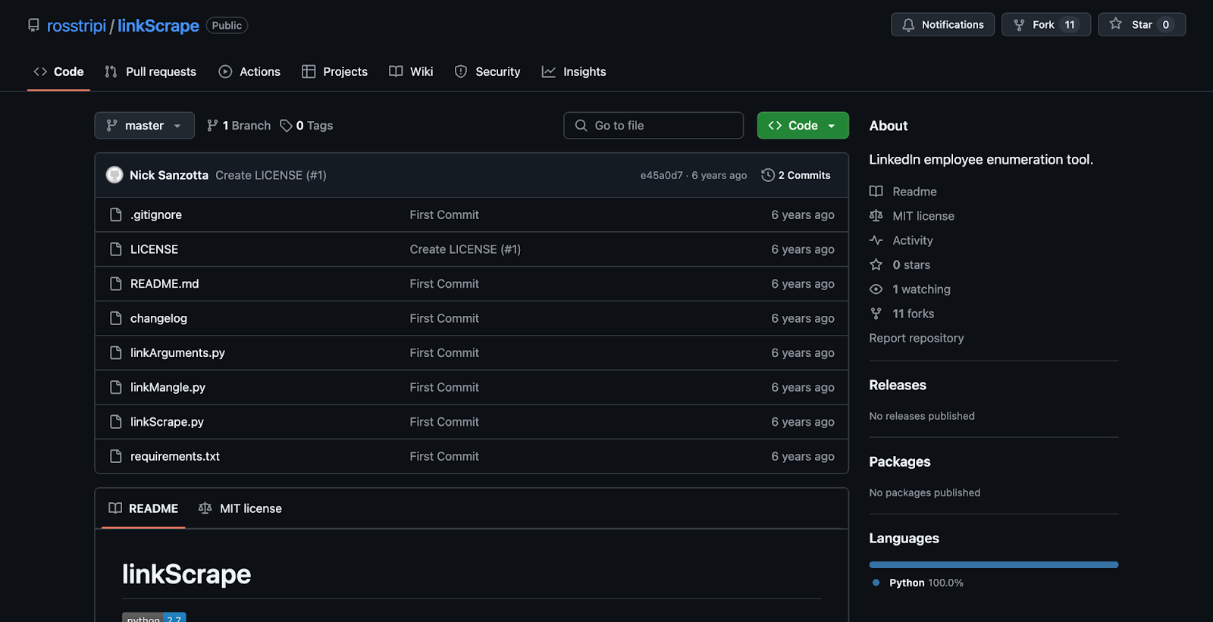Open the requirements.txt file
The width and height of the screenshot is (1213, 622).
pos(175,456)
